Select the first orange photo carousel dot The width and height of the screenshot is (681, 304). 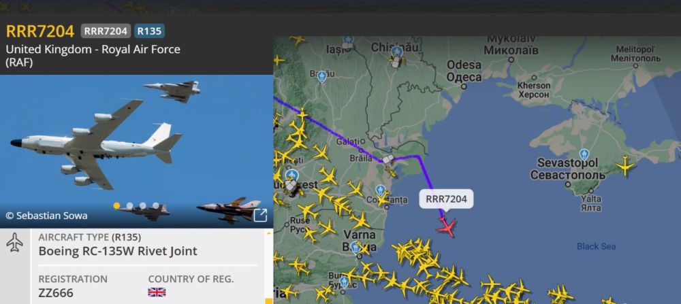[x=116, y=205]
